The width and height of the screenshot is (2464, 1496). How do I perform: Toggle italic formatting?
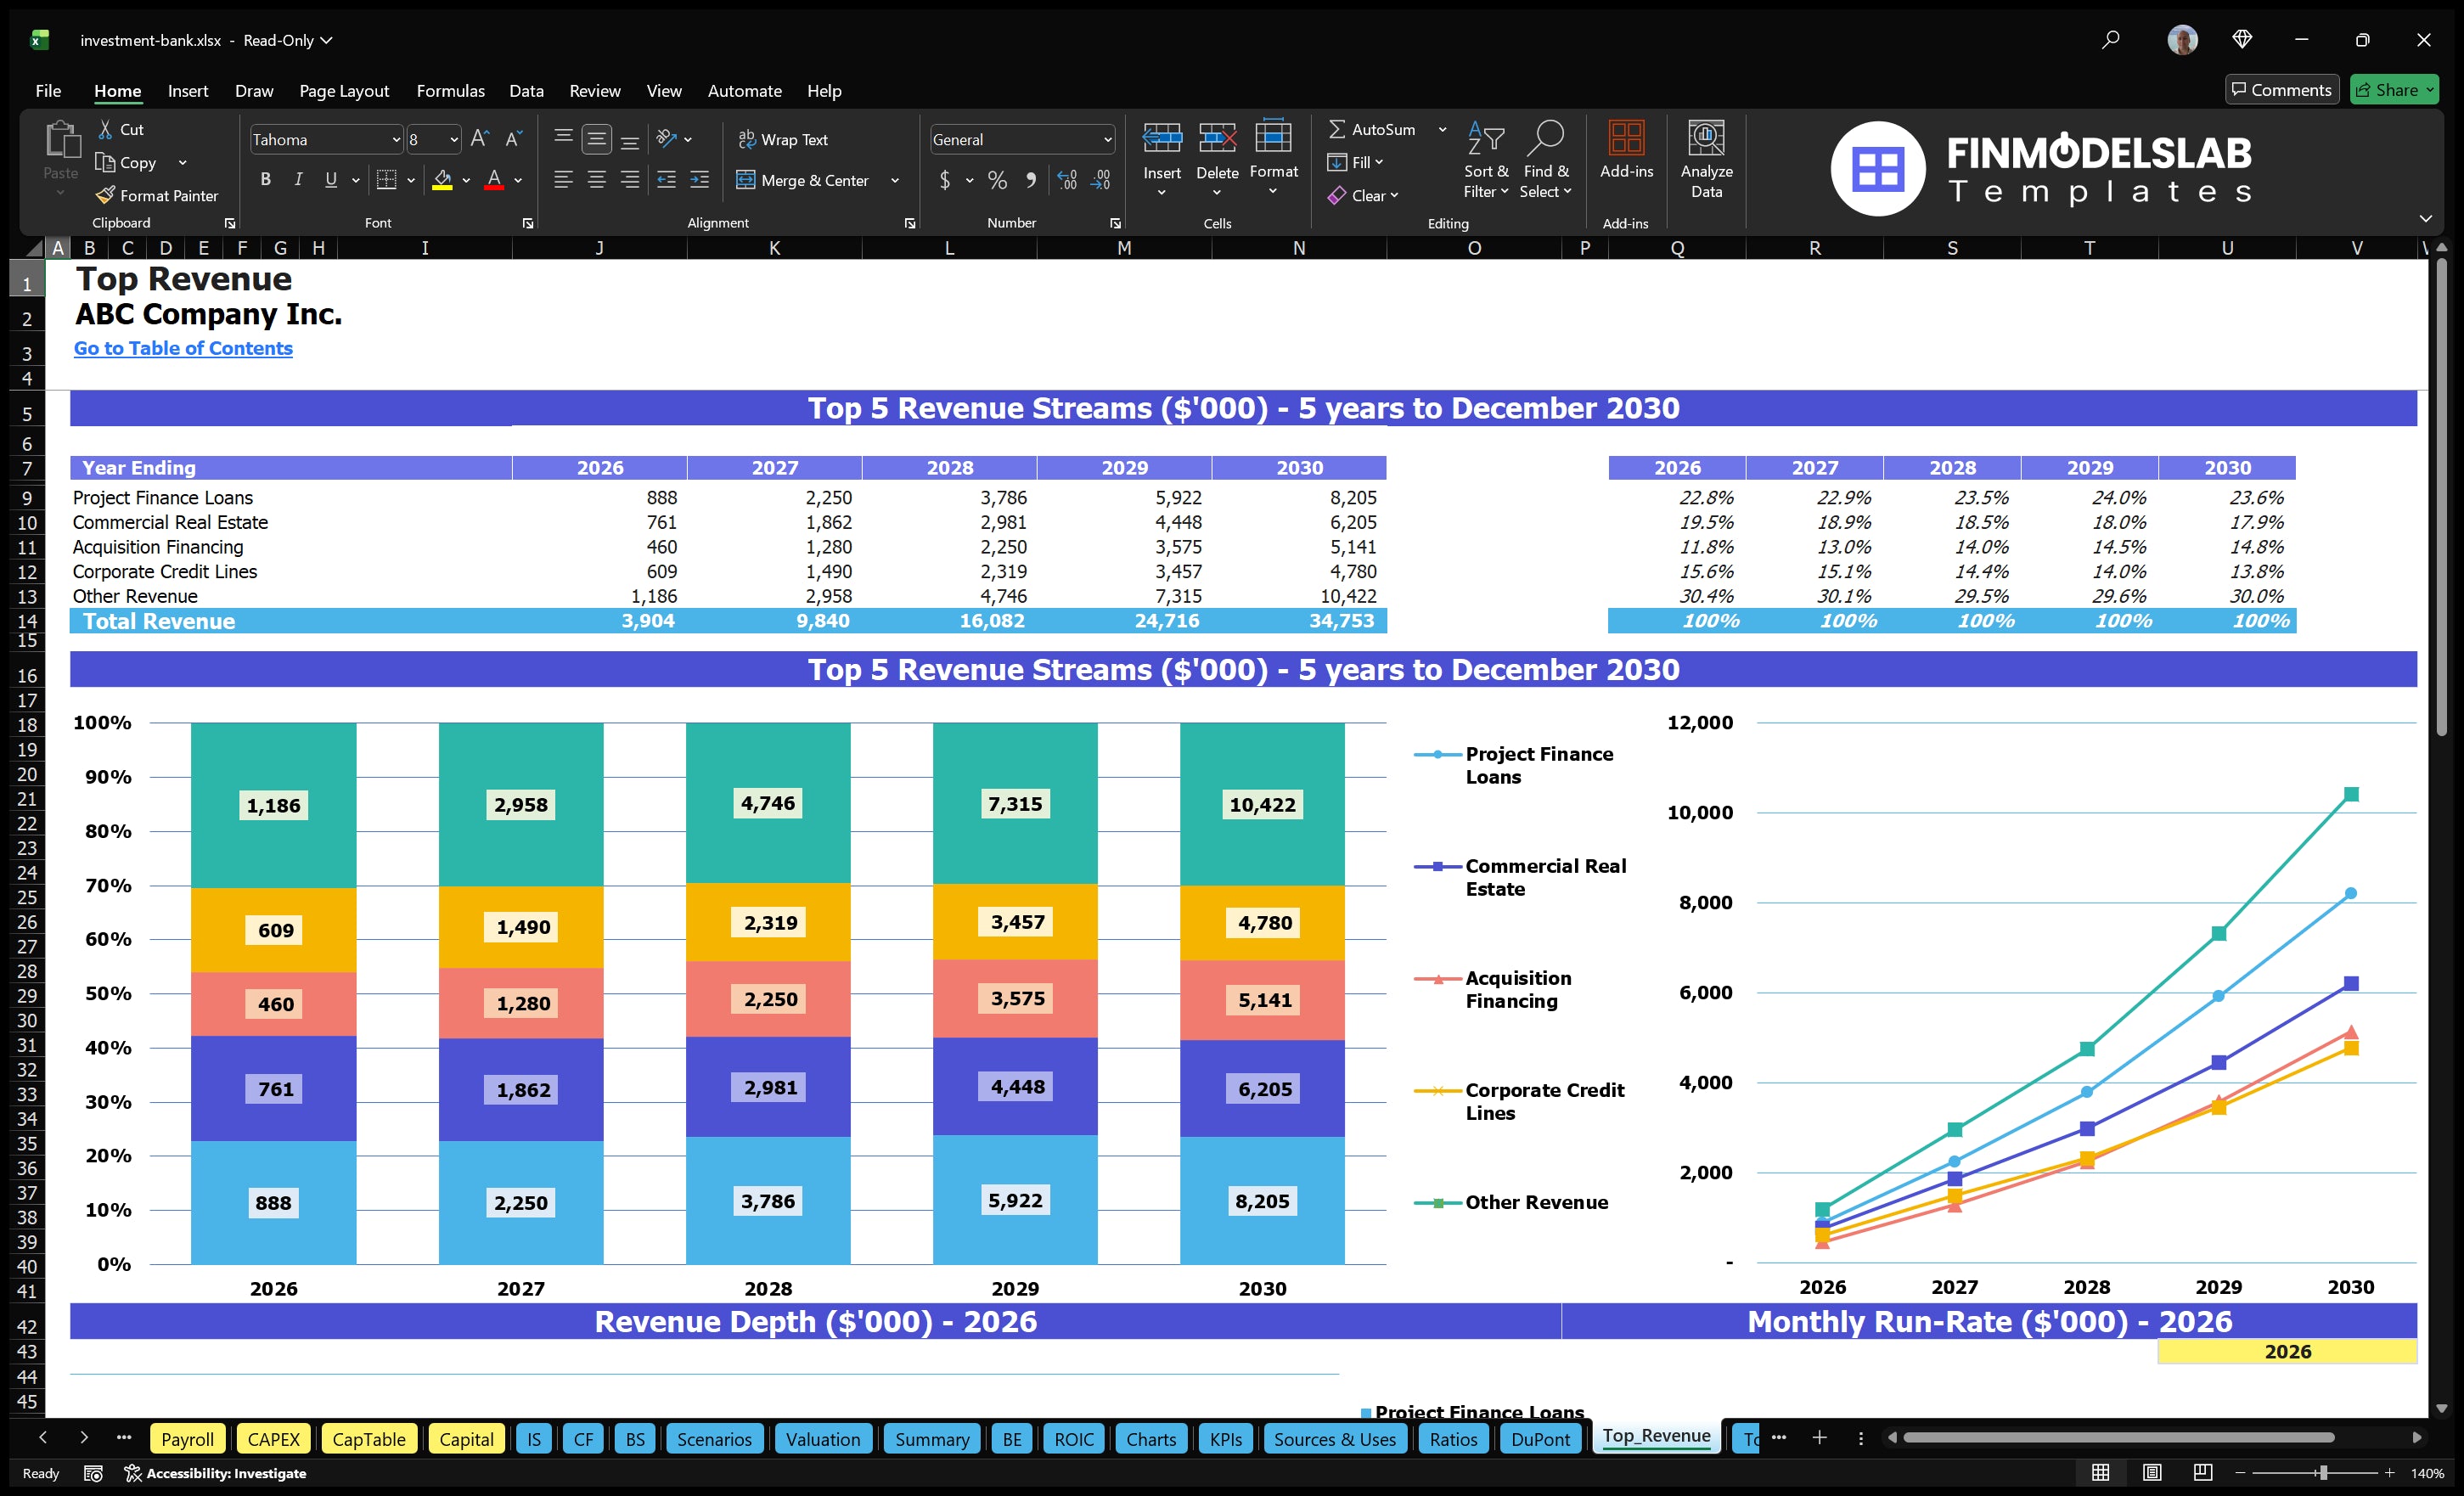pos(297,179)
